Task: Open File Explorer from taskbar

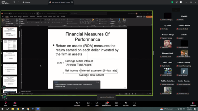Action: (13, 109)
